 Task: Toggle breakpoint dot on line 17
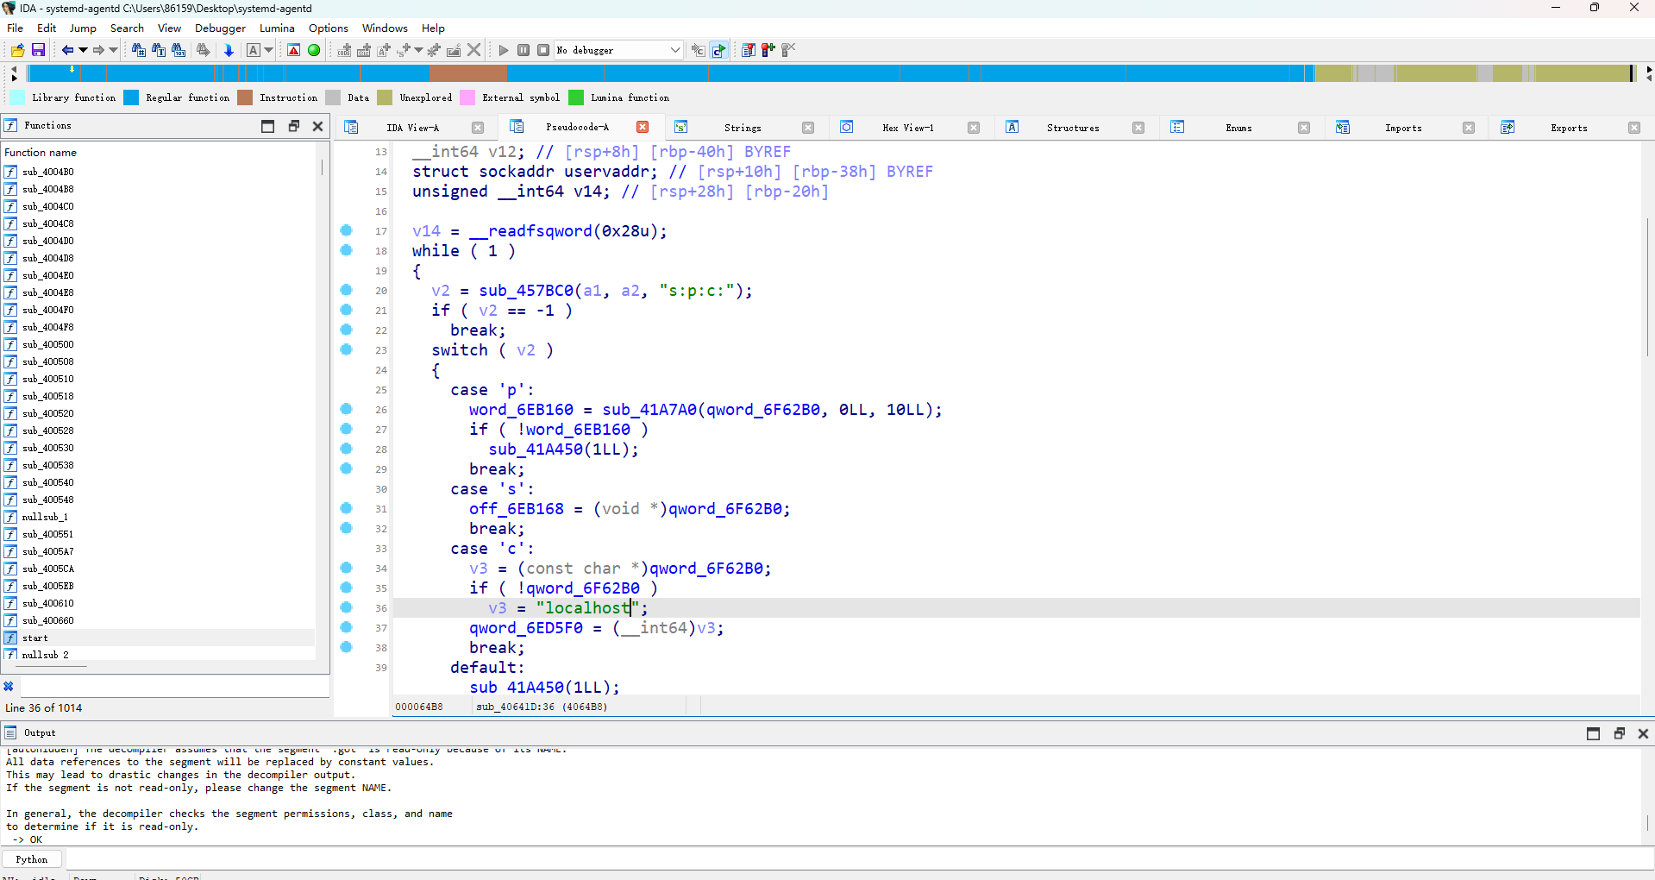347,230
